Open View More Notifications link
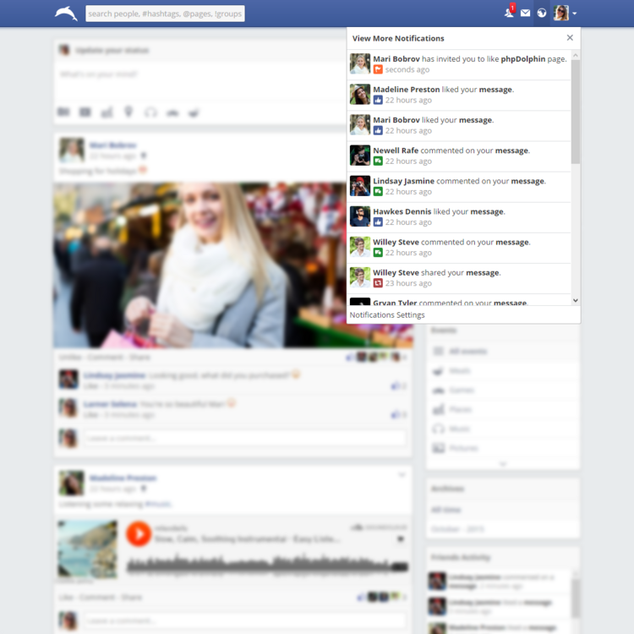Screen dimensions: 634x634 coord(398,38)
